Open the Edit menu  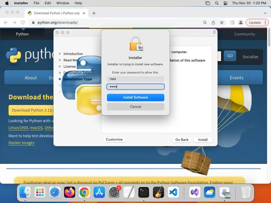click(48, 3)
